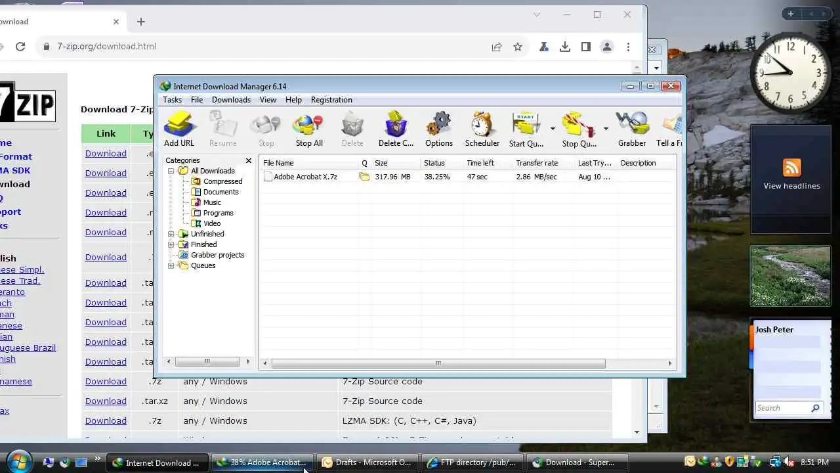Switch to 38% Adobe Acrobat taskbar button
Viewport: 840px width, 473px height.
pyautogui.click(x=263, y=462)
